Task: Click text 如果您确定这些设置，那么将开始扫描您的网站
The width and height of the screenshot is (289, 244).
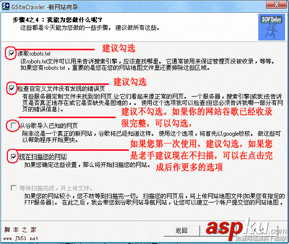Action: 87,164
